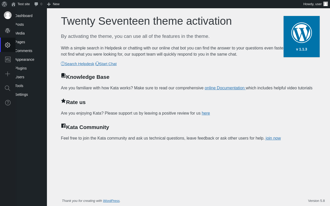Image resolution: width=330 pixels, height=206 pixels.
Task: Click the WordPress icon in left strip
Action: tap(8, 31)
